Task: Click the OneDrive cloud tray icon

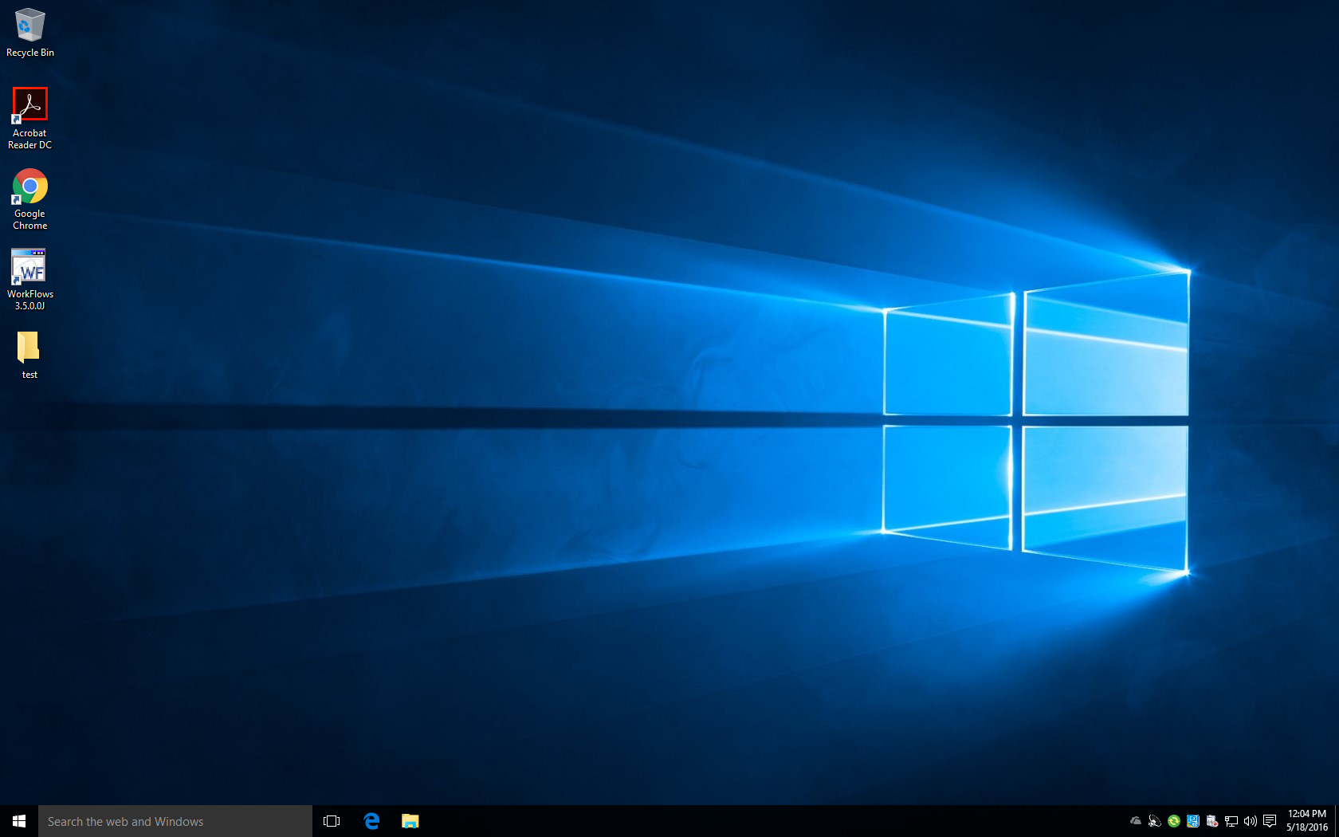Action: click(x=1136, y=821)
